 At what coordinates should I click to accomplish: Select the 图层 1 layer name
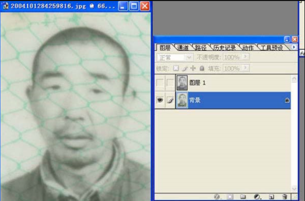(x=197, y=83)
